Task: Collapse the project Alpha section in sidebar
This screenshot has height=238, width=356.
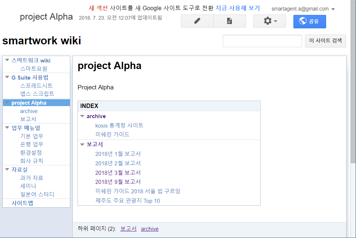Action: click(7, 103)
